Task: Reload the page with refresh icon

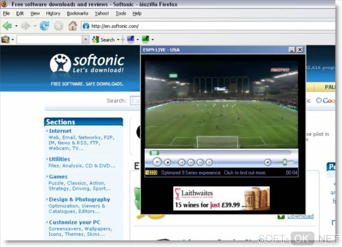Action: click(44, 26)
